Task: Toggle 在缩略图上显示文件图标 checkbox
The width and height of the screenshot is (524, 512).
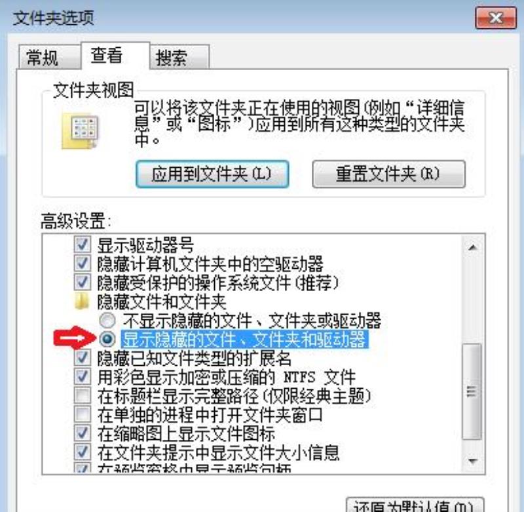Action: click(x=82, y=433)
